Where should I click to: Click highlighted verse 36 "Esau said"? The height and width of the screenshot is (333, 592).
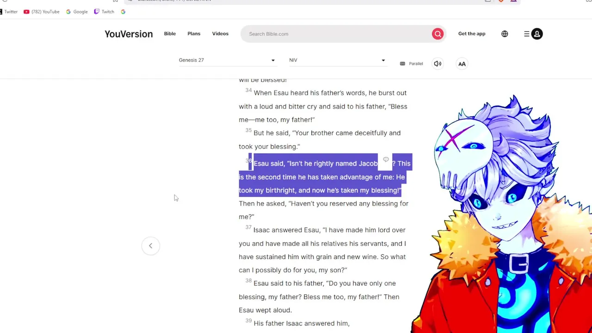pyautogui.click(x=269, y=164)
